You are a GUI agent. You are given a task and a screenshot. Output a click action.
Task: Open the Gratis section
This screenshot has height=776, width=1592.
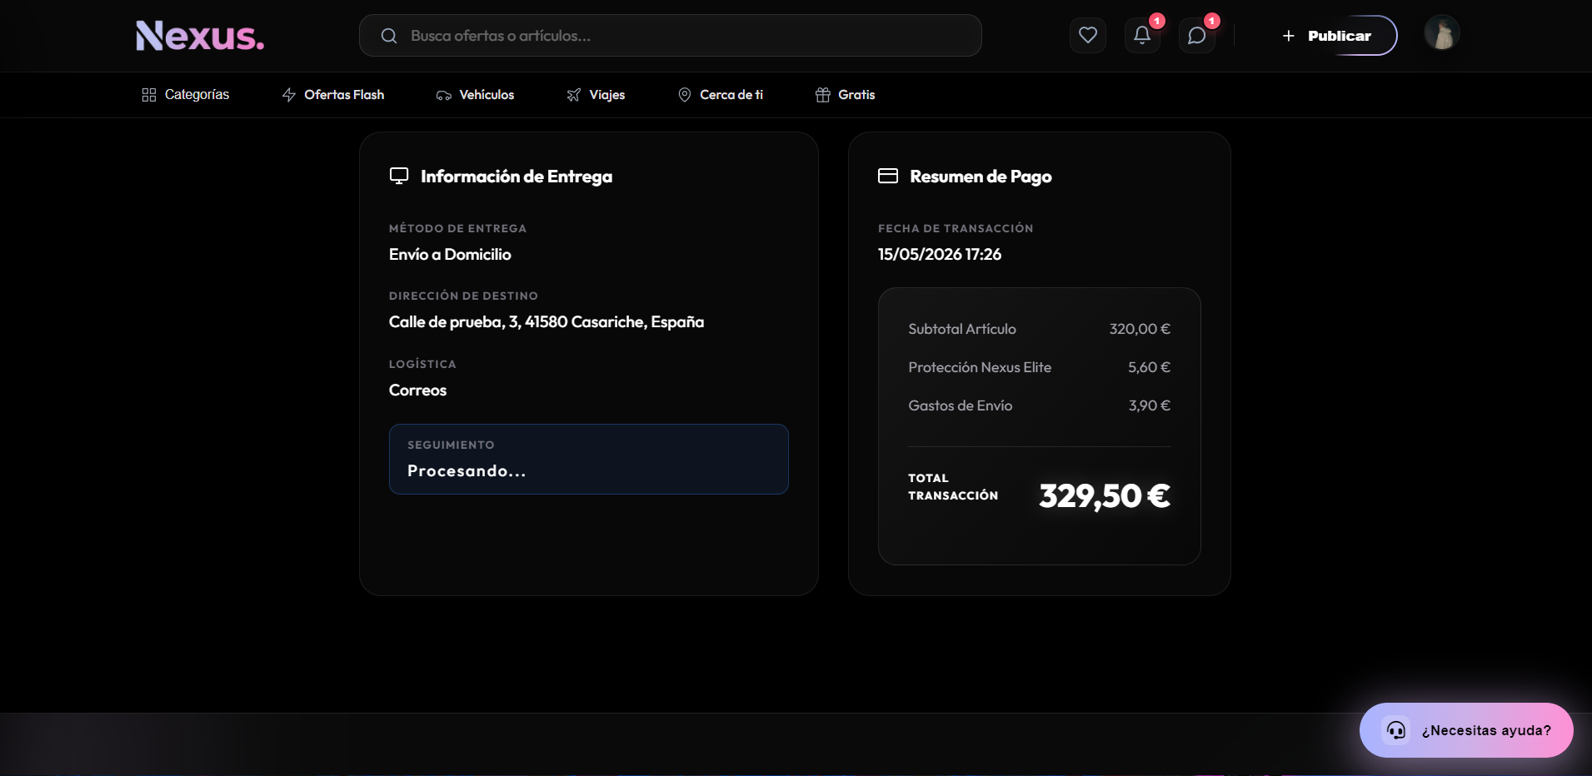coord(846,95)
